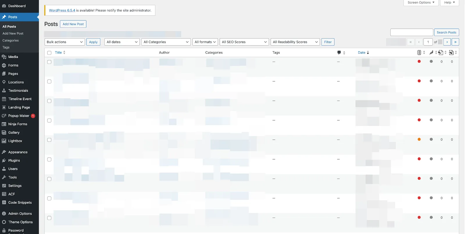Image resolution: width=465 pixels, height=234 pixels.
Task: Click the Testimonials person icon
Action: 4,90
